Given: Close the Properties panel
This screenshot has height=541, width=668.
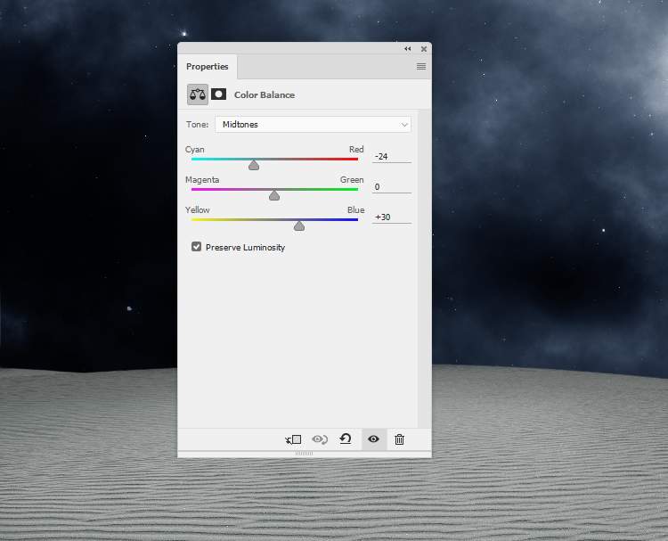Looking at the screenshot, I should (x=424, y=49).
